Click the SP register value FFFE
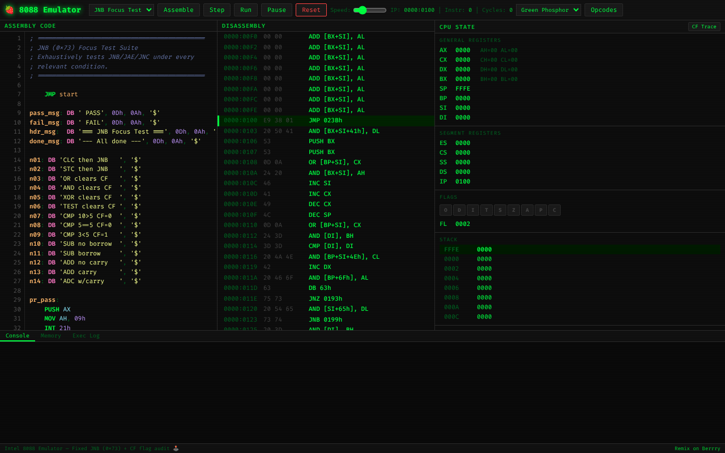Image resolution: width=725 pixels, height=453 pixels. (463, 89)
